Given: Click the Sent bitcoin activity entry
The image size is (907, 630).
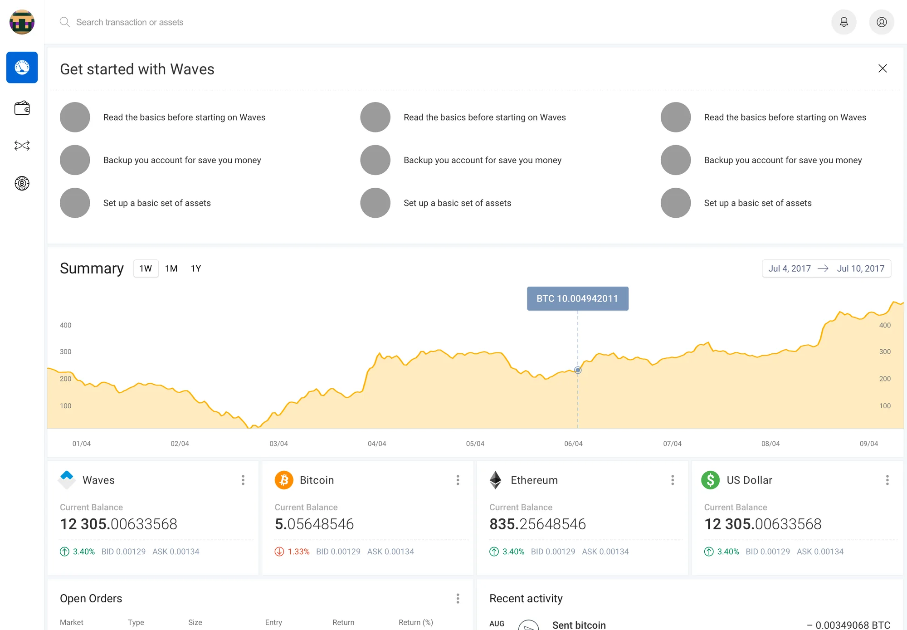Looking at the screenshot, I should [x=579, y=625].
